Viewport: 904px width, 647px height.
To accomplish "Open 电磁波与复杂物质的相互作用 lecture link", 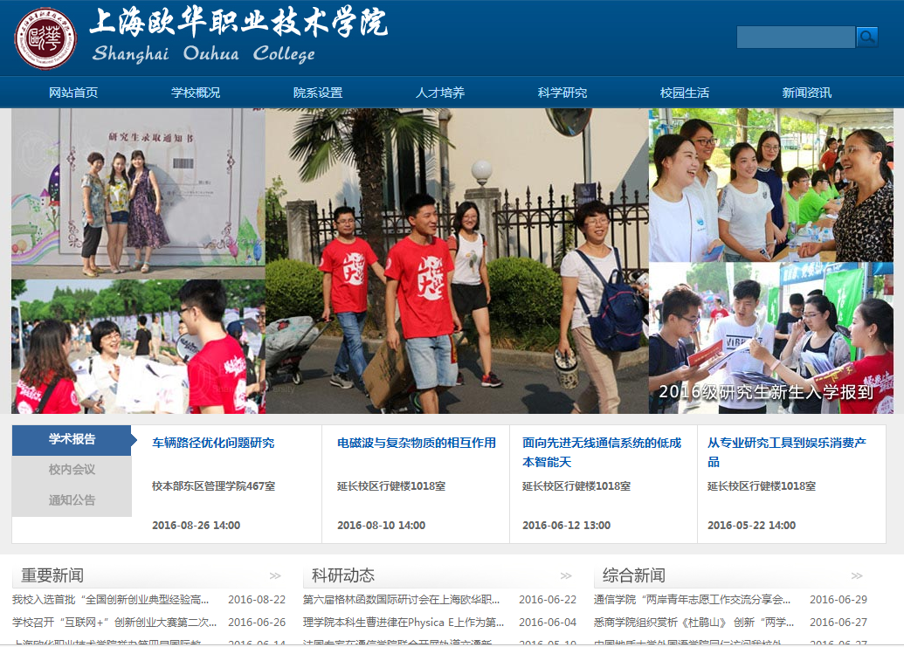I will click(x=416, y=443).
